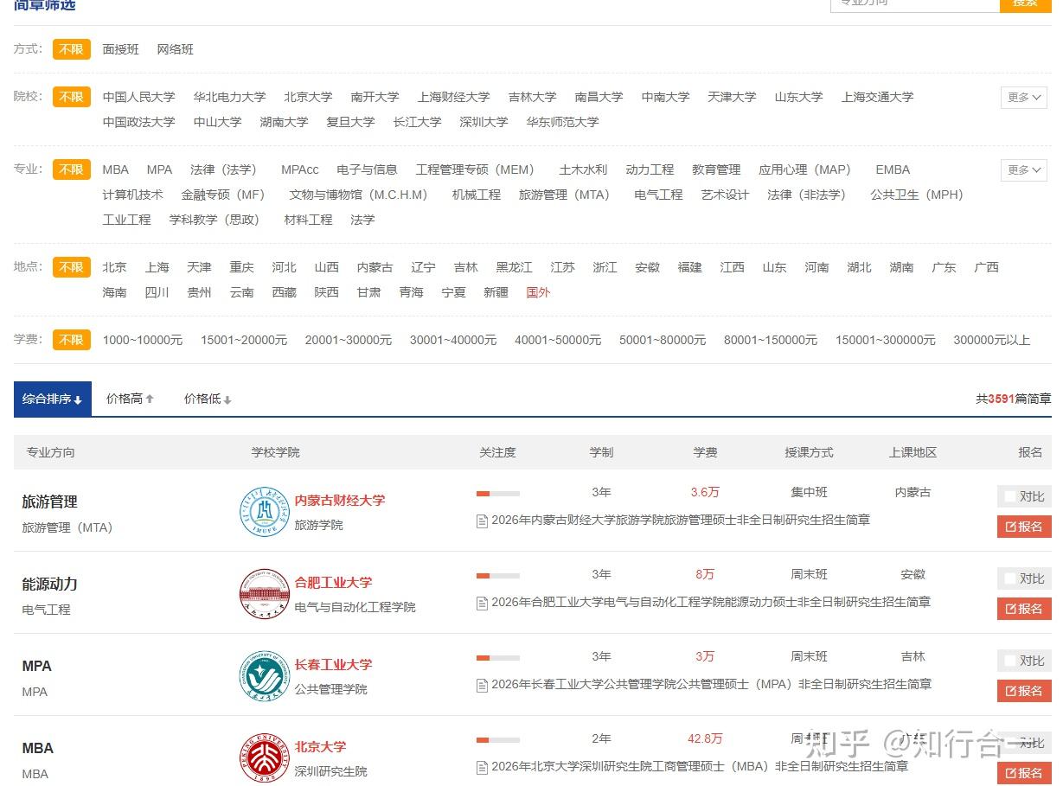Open 北京大学 school link
The image size is (1063, 786).
pyautogui.click(x=320, y=746)
